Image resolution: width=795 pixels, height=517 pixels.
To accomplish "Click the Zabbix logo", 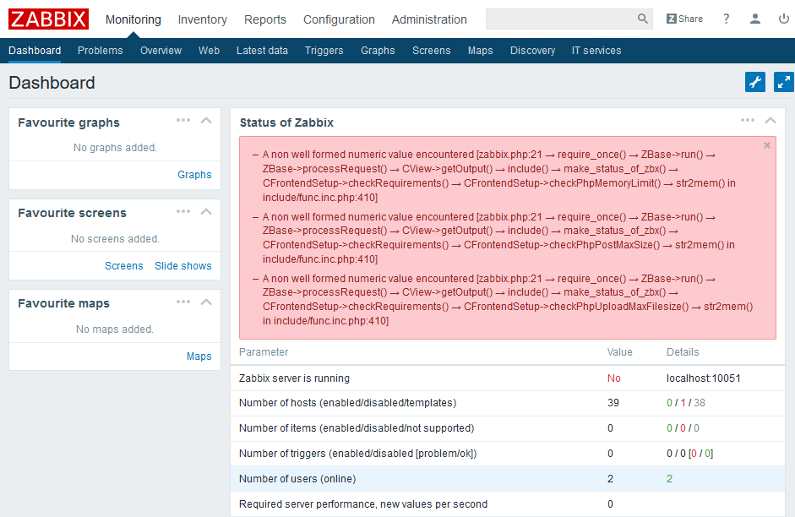I will tap(49, 19).
